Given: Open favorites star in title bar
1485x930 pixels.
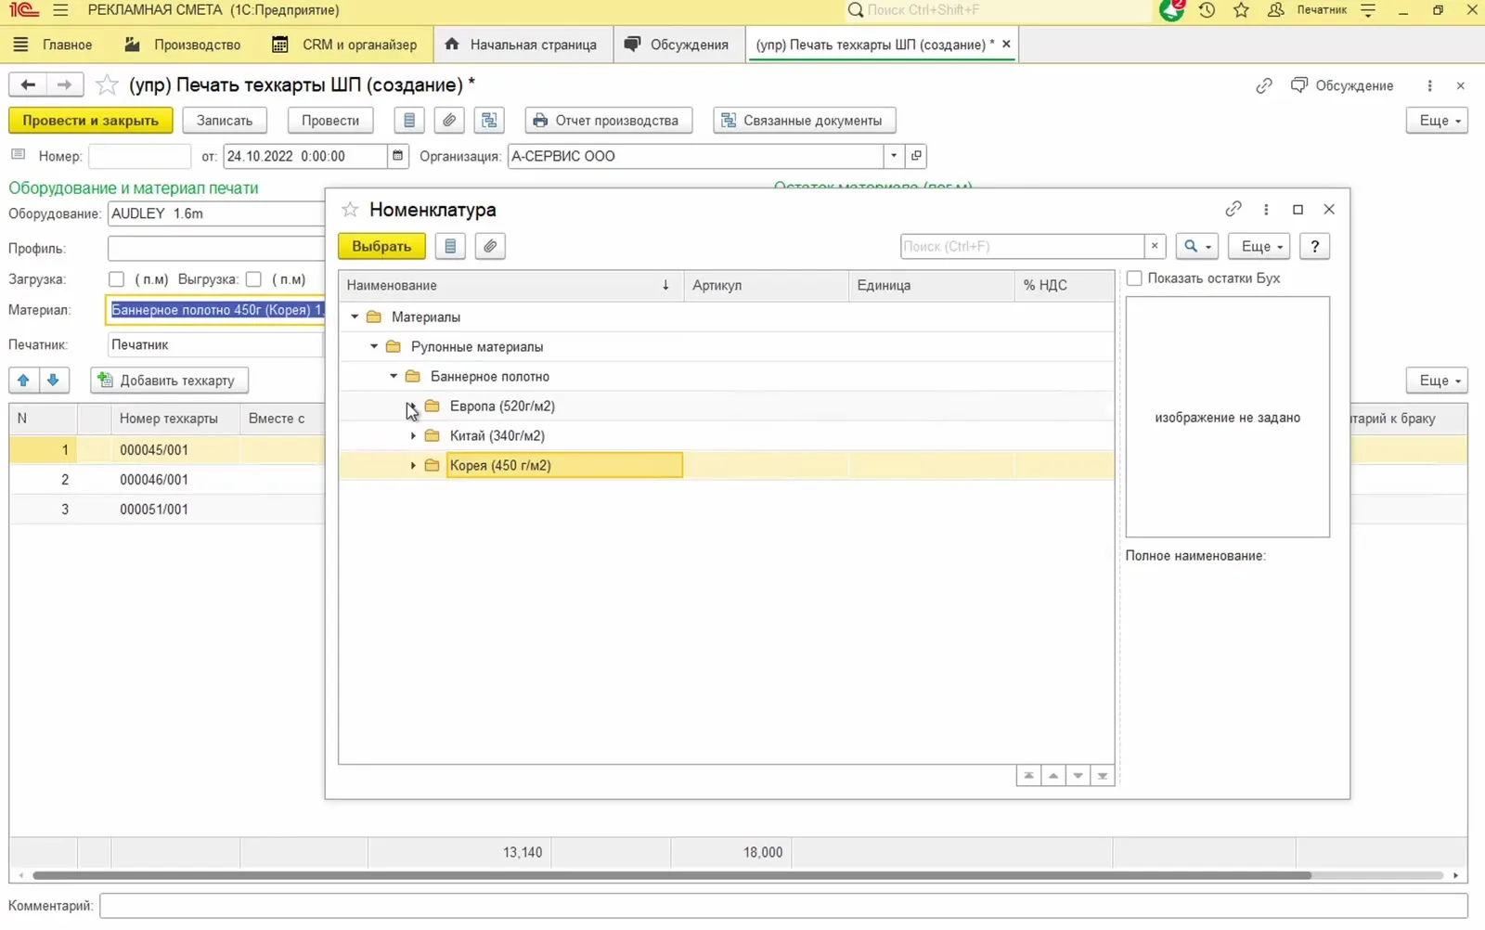Looking at the screenshot, I should click(1241, 10).
